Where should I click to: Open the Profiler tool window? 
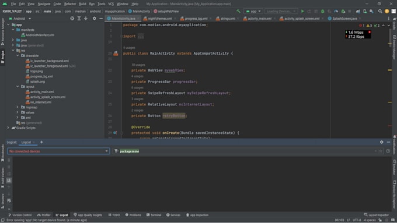[x=44, y=215]
